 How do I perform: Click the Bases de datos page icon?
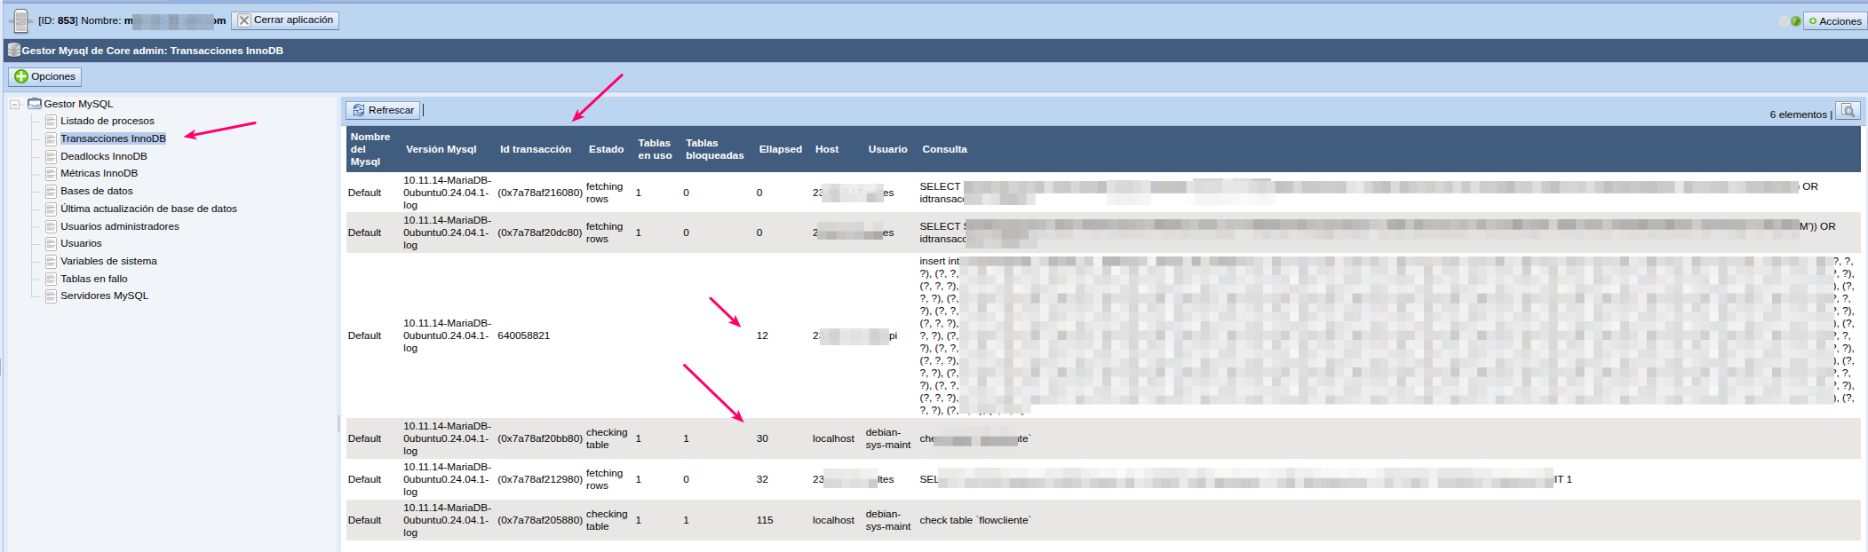(x=52, y=192)
